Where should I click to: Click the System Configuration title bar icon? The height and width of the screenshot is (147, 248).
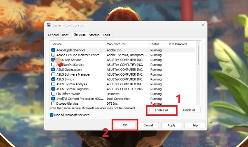click(x=49, y=25)
